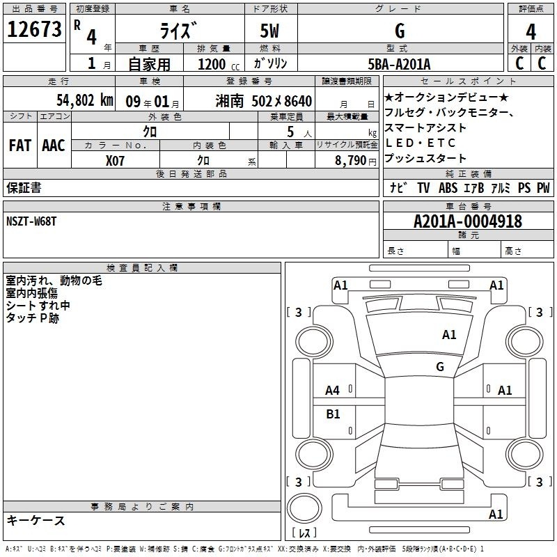This screenshot has width=557, height=557.
Task: Click the FAT shift type field
Action: click(x=20, y=146)
